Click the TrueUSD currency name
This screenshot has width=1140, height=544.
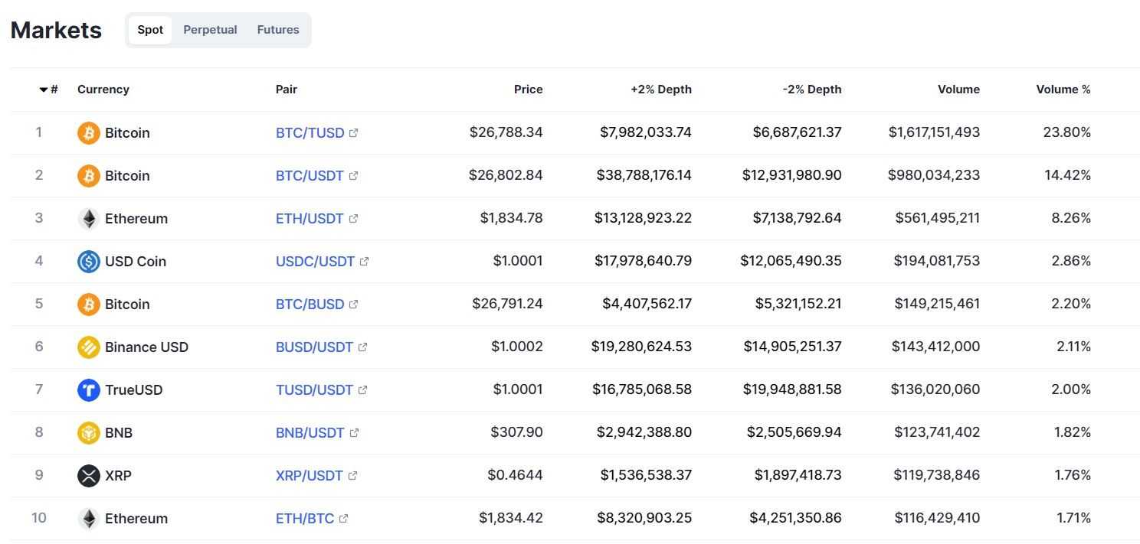[134, 389]
